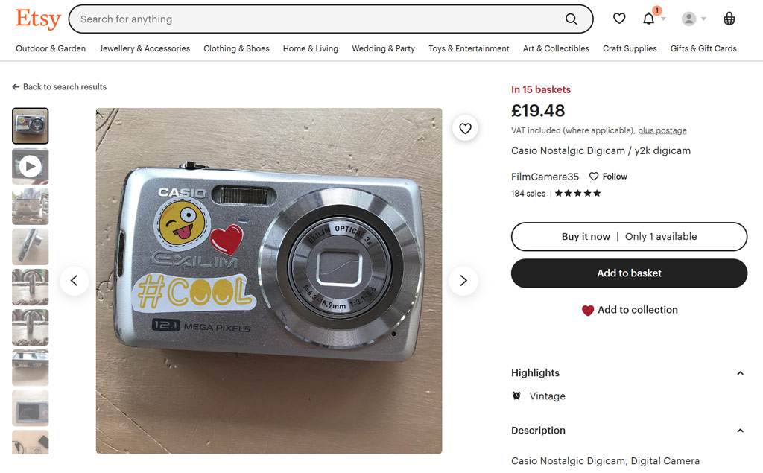
Task: Click the Etsy logo
Action: pyautogui.click(x=37, y=19)
